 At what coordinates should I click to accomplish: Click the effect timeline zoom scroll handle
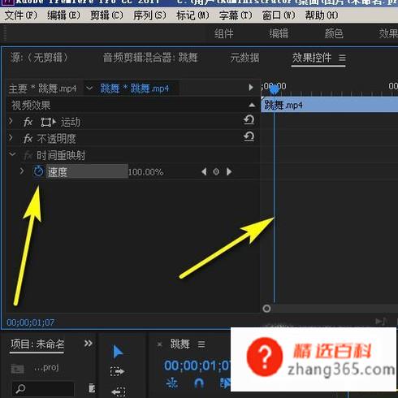(266, 309)
